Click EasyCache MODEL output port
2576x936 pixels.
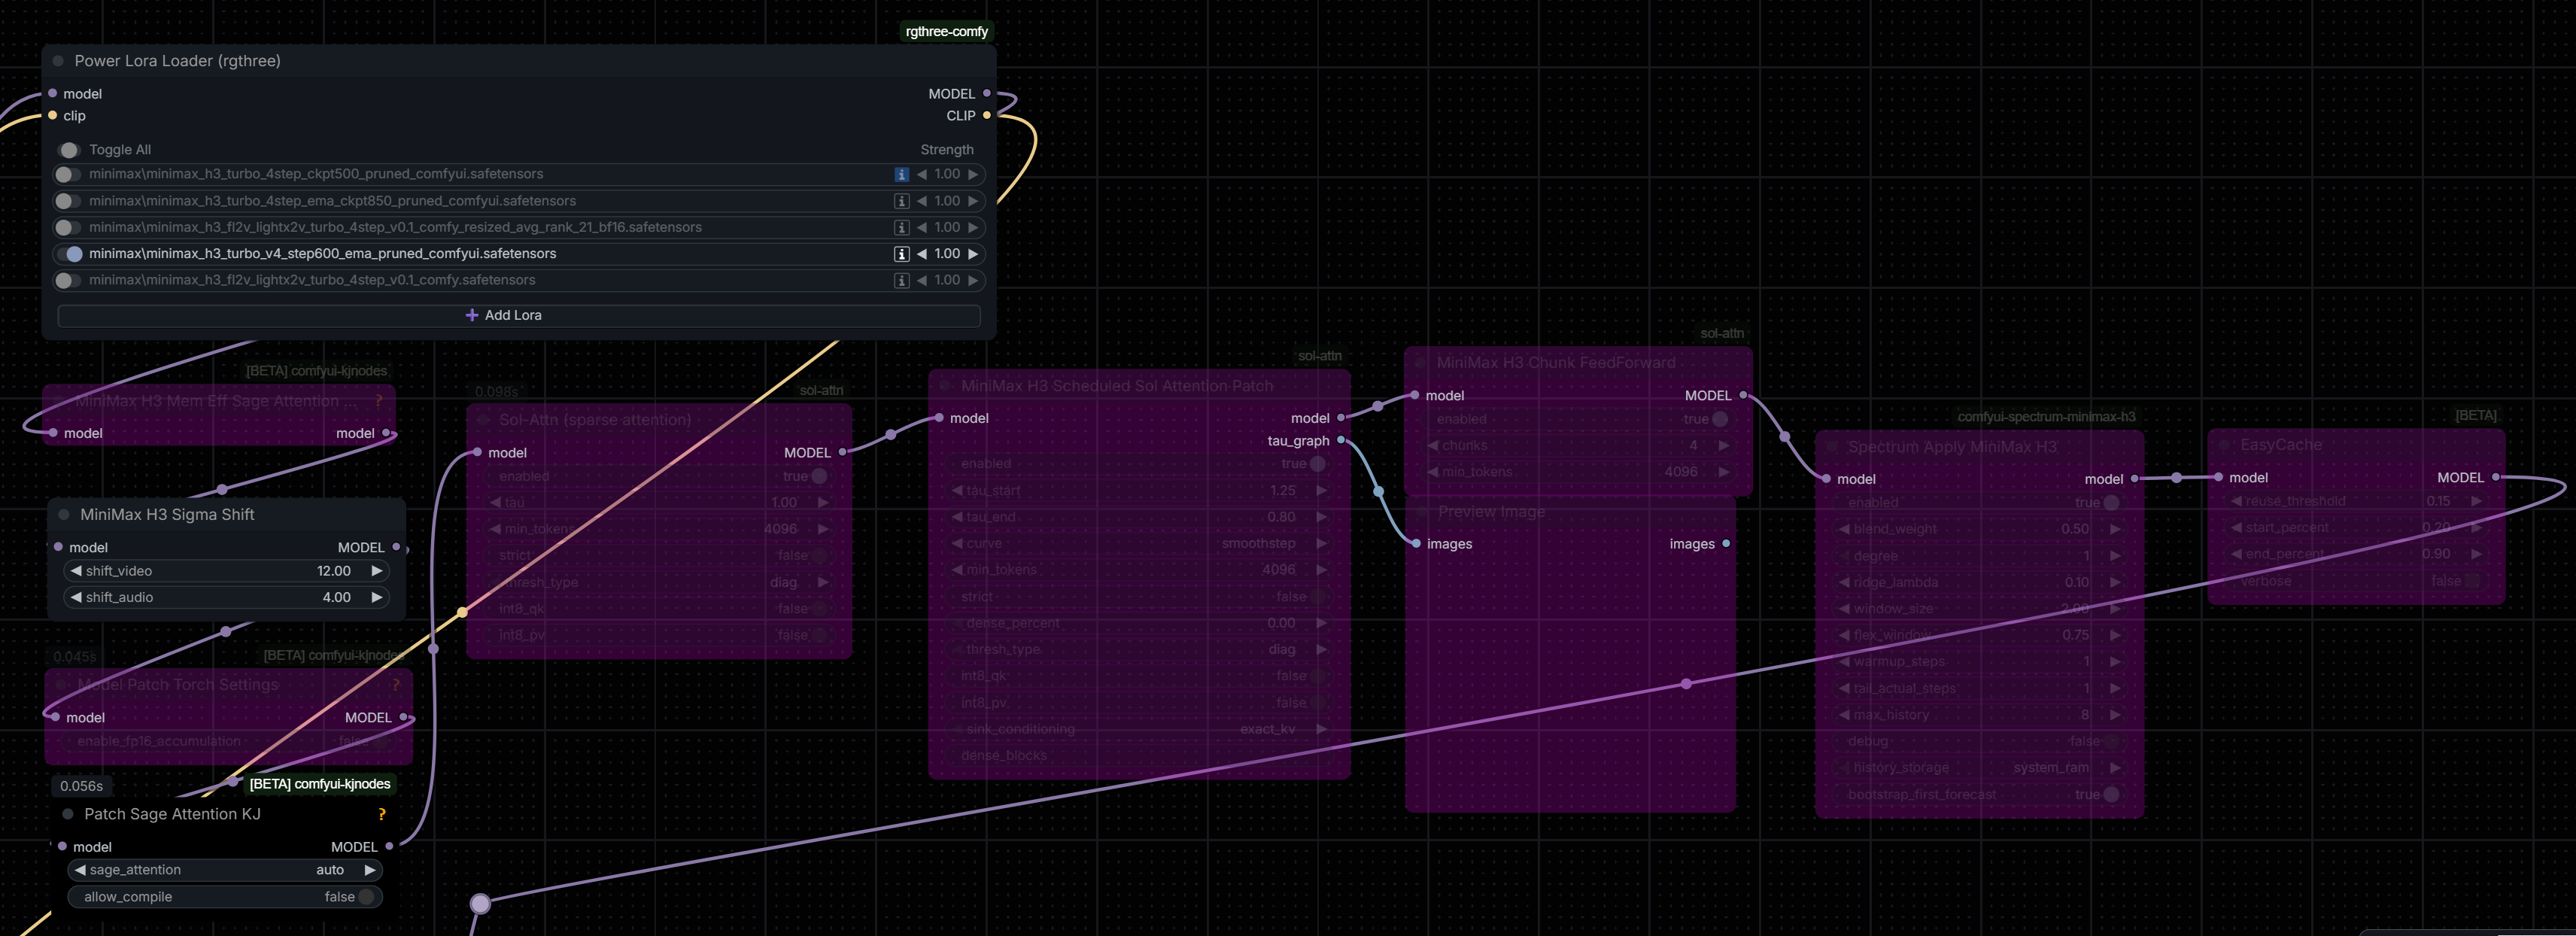(x=2496, y=477)
